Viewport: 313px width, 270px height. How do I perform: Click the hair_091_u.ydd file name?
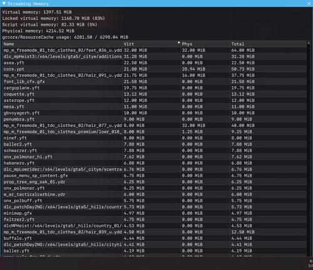tap(63, 75)
